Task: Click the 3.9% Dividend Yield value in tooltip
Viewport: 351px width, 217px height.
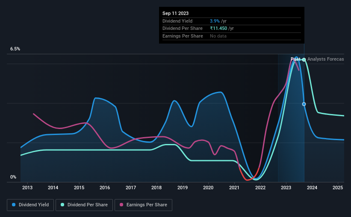Action: tap(215, 21)
